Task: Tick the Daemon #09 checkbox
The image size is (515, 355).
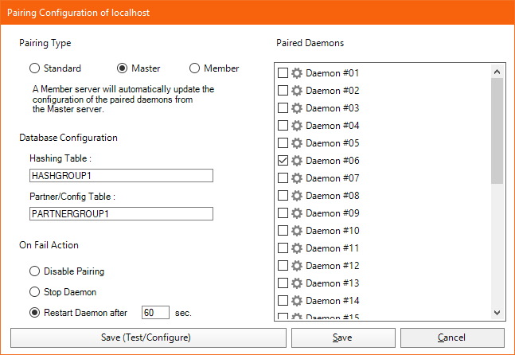Action: (x=283, y=213)
